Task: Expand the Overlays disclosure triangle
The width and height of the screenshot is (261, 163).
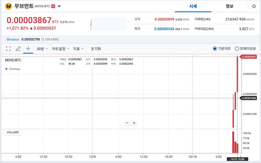Action: pyautogui.click(x=7, y=69)
